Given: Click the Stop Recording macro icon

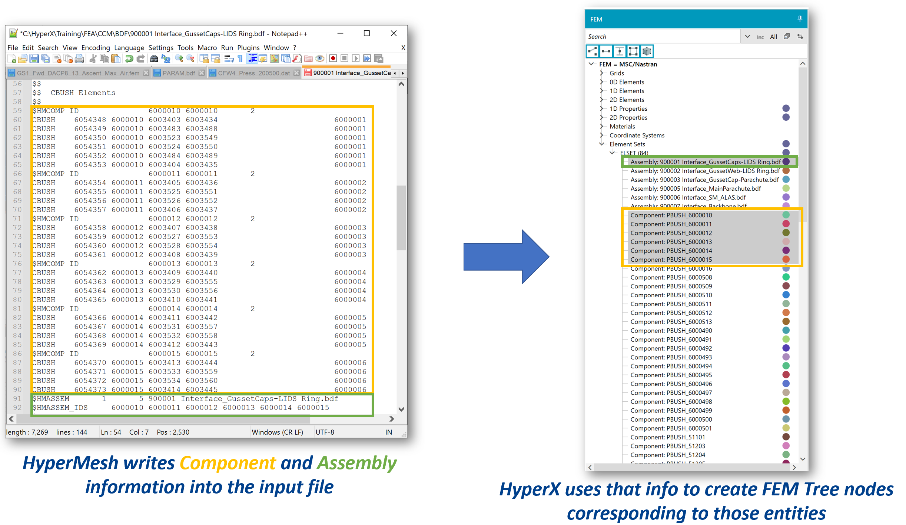Looking at the screenshot, I should click(344, 58).
